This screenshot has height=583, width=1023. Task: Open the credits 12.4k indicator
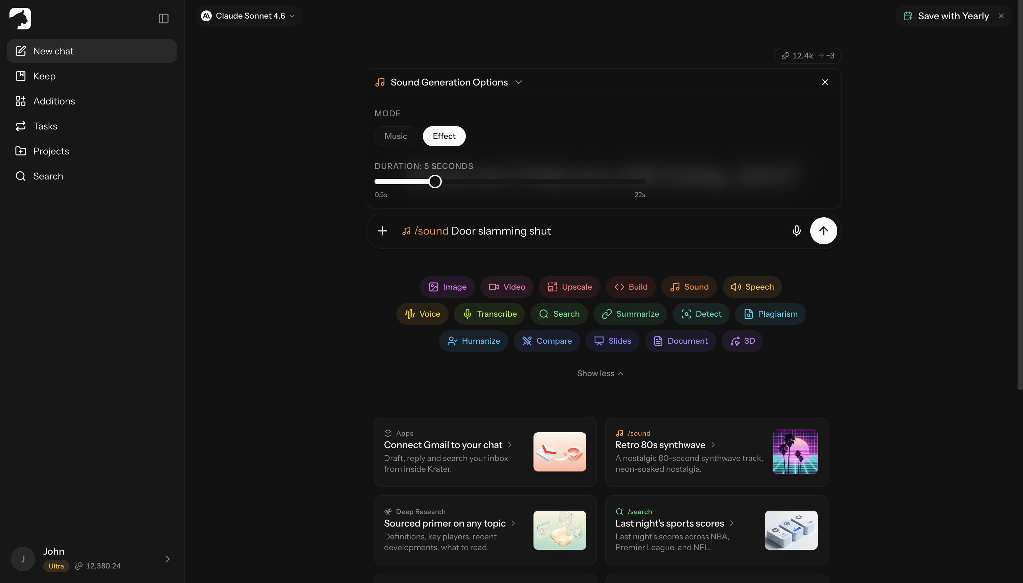point(808,56)
